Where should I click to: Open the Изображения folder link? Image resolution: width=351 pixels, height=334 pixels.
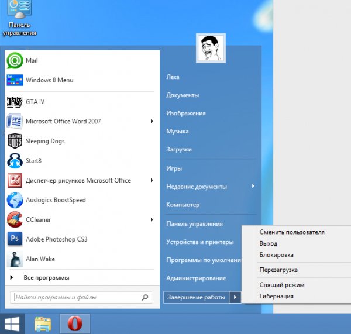point(186,113)
